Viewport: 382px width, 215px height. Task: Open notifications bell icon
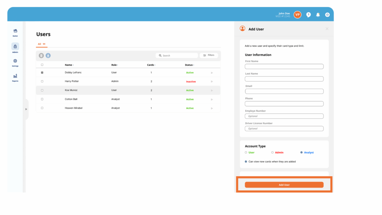(318, 15)
